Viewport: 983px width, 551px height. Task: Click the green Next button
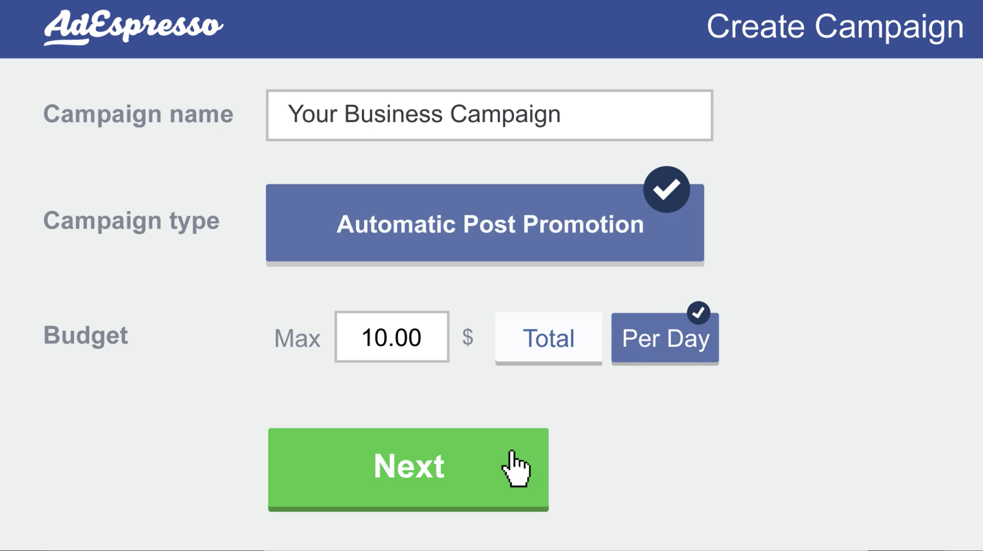point(408,469)
